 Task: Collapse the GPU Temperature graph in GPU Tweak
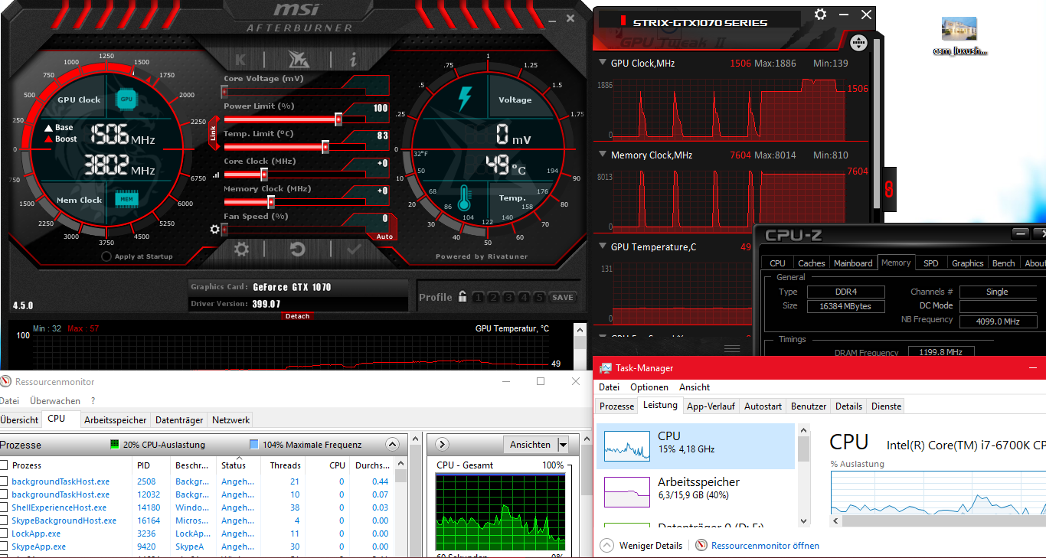pos(602,247)
